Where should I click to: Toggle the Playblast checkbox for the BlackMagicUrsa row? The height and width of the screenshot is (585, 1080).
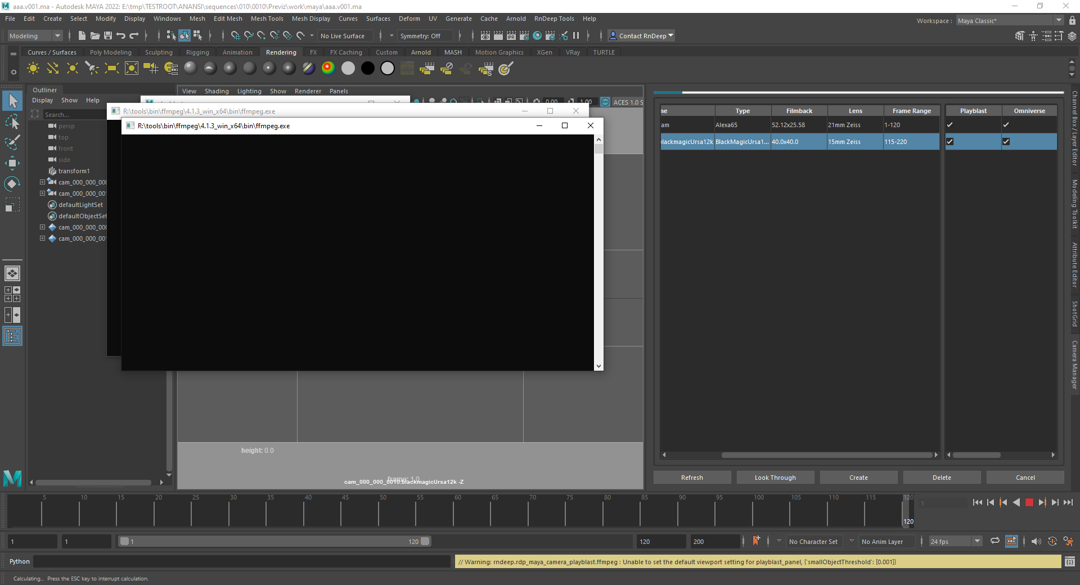[x=950, y=142]
